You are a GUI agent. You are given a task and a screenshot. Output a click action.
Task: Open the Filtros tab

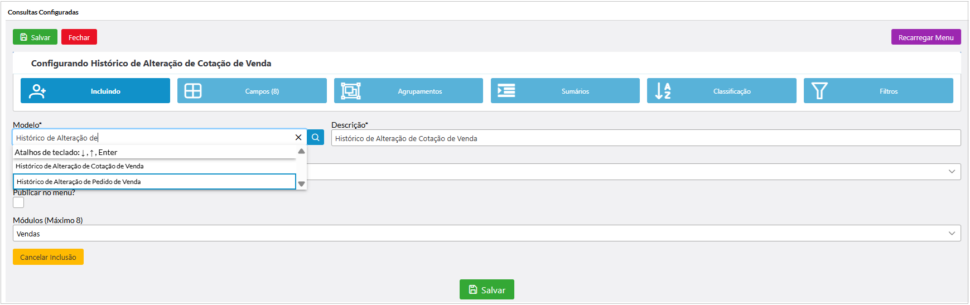[888, 91]
